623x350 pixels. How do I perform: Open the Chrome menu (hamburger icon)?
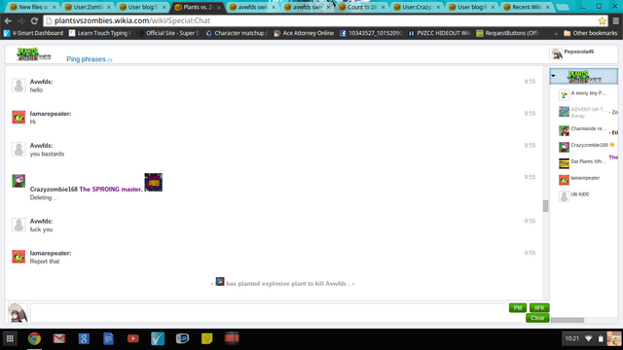point(616,20)
